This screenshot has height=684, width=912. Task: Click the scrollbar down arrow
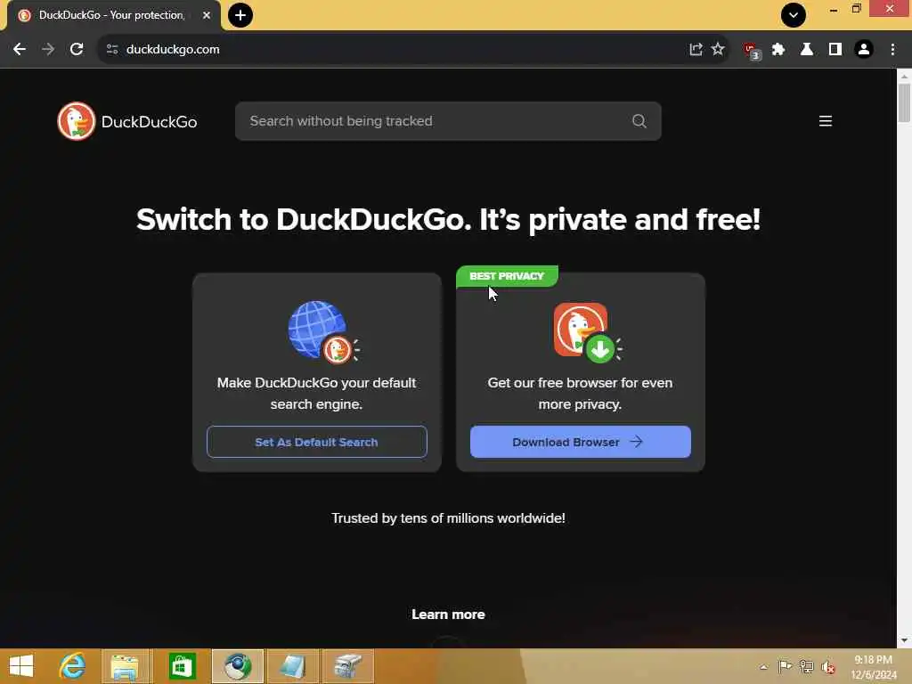tap(904, 640)
